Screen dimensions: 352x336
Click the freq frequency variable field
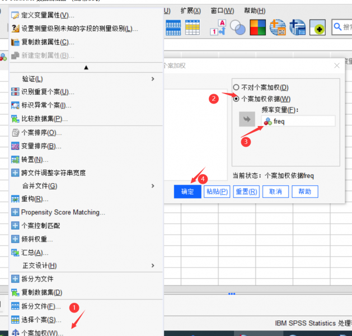click(298, 122)
